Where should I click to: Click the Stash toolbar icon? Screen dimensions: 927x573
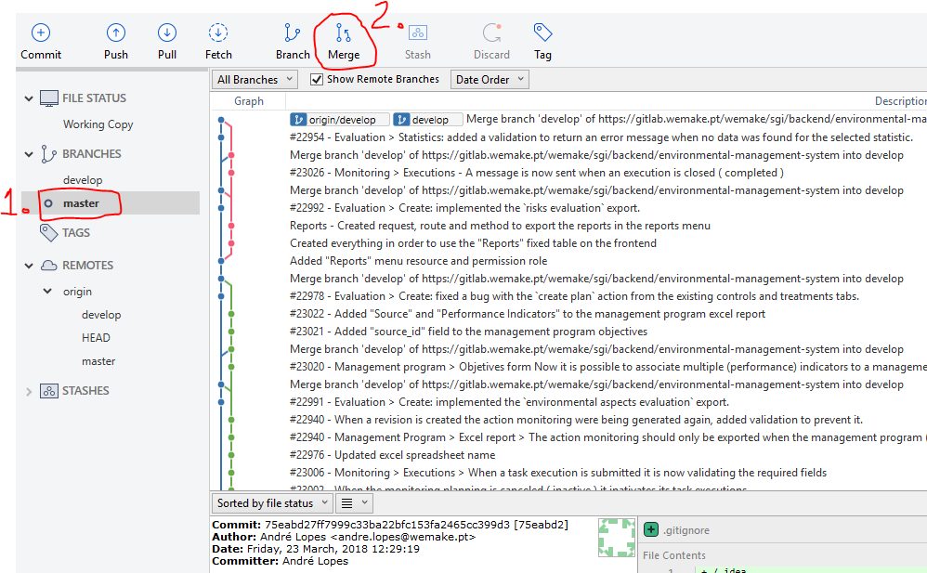[417, 33]
